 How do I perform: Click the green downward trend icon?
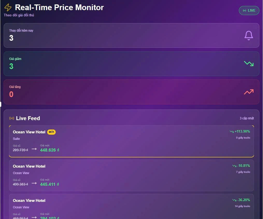pos(248,63)
